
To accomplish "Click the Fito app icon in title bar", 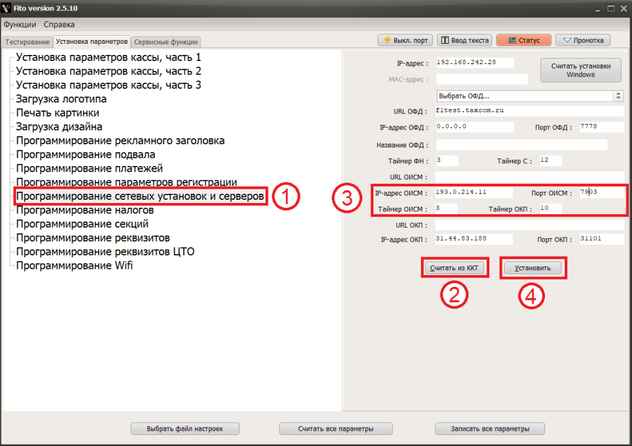I will 6,8.
